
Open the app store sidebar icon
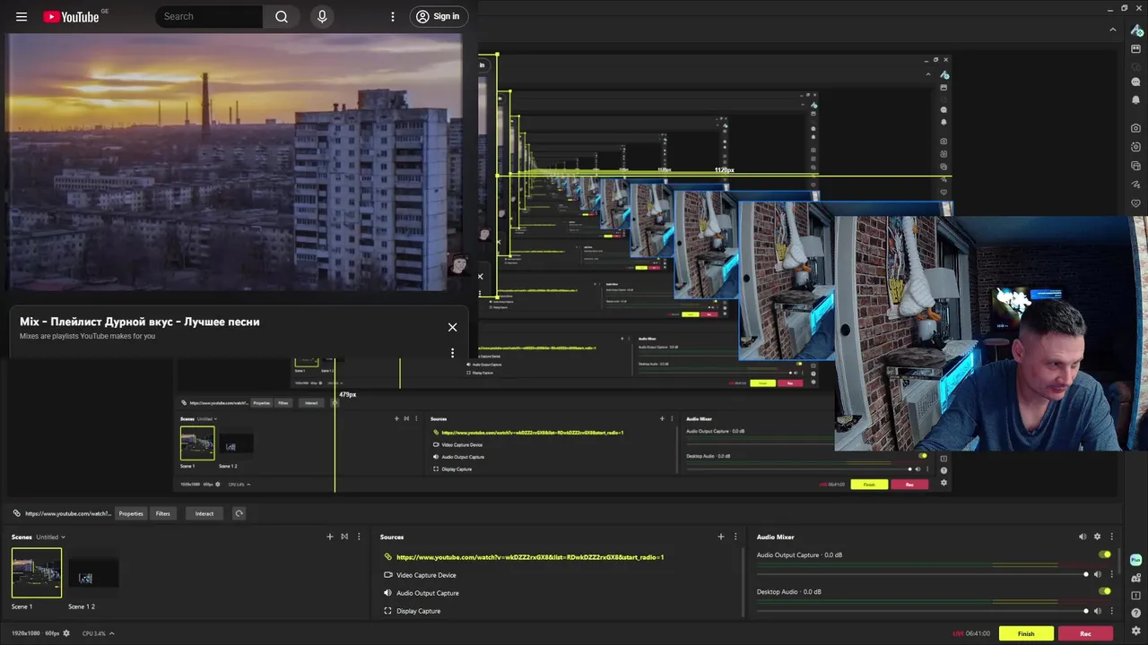point(1136,578)
